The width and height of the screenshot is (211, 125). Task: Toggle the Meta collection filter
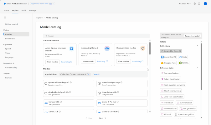point(183,57)
